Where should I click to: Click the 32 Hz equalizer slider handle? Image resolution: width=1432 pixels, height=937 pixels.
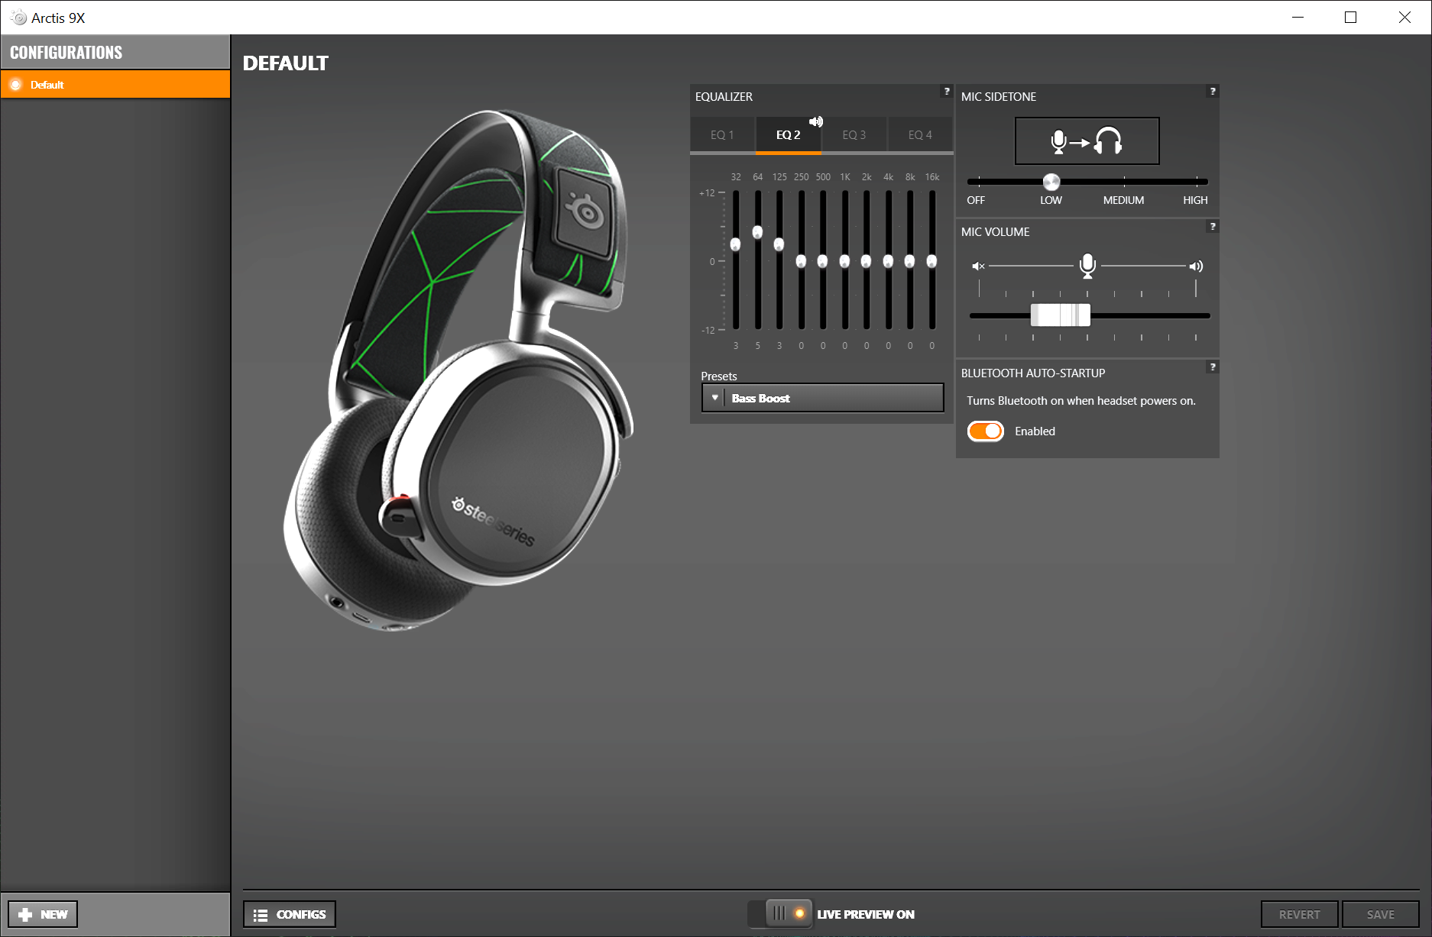tap(736, 244)
